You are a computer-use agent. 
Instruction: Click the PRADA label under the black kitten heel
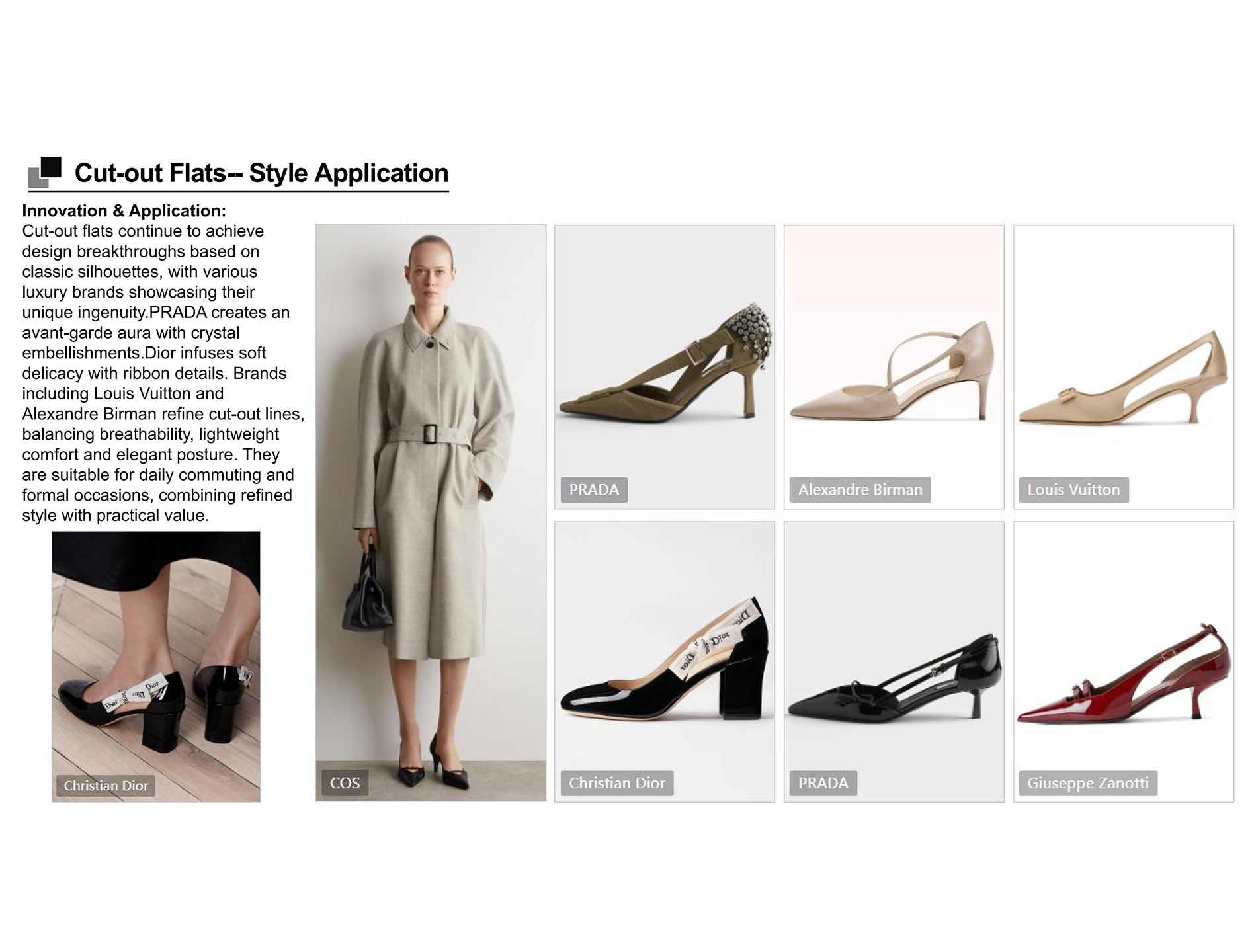click(823, 783)
